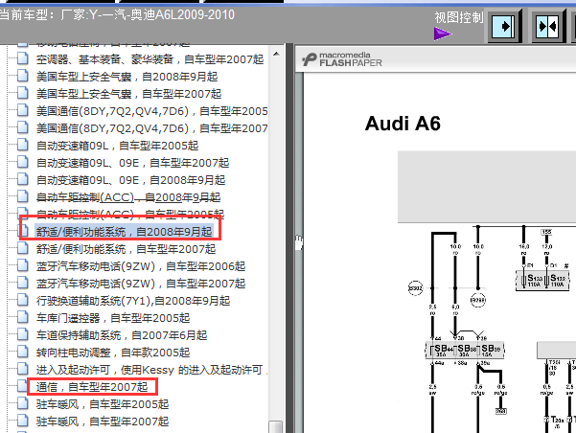Open 车道保持辅助系统，自2007年6月起
Viewport: 576px width, 433px height.
point(122,335)
